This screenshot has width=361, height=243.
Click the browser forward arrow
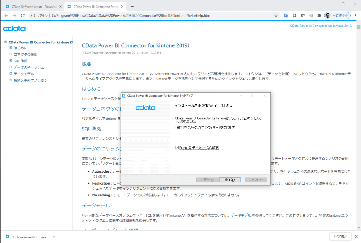coord(14,16)
